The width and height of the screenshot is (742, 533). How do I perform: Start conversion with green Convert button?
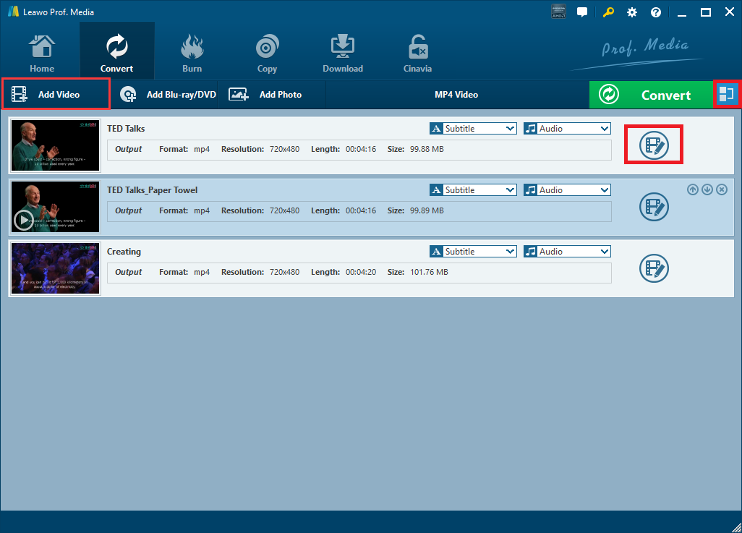[x=651, y=95]
